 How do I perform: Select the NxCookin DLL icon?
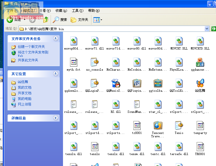pos(137,62)
